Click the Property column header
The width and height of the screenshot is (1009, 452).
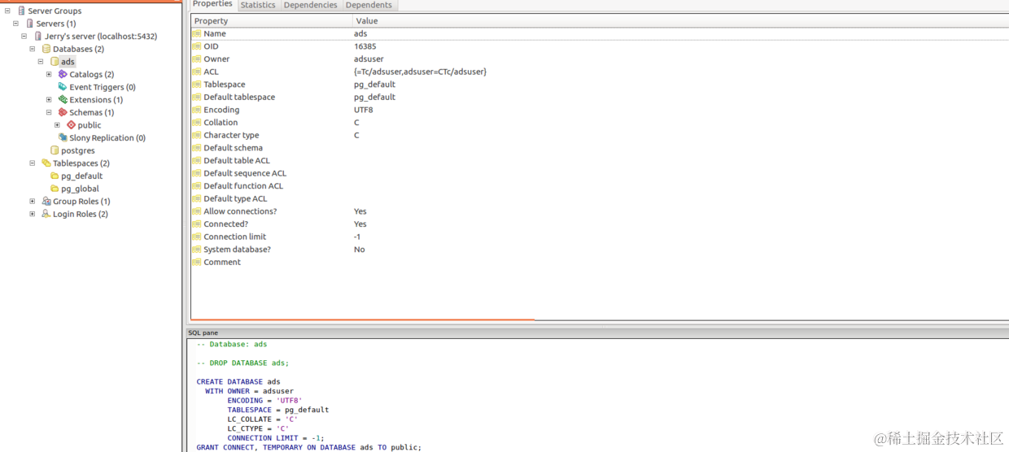point(272,21)
